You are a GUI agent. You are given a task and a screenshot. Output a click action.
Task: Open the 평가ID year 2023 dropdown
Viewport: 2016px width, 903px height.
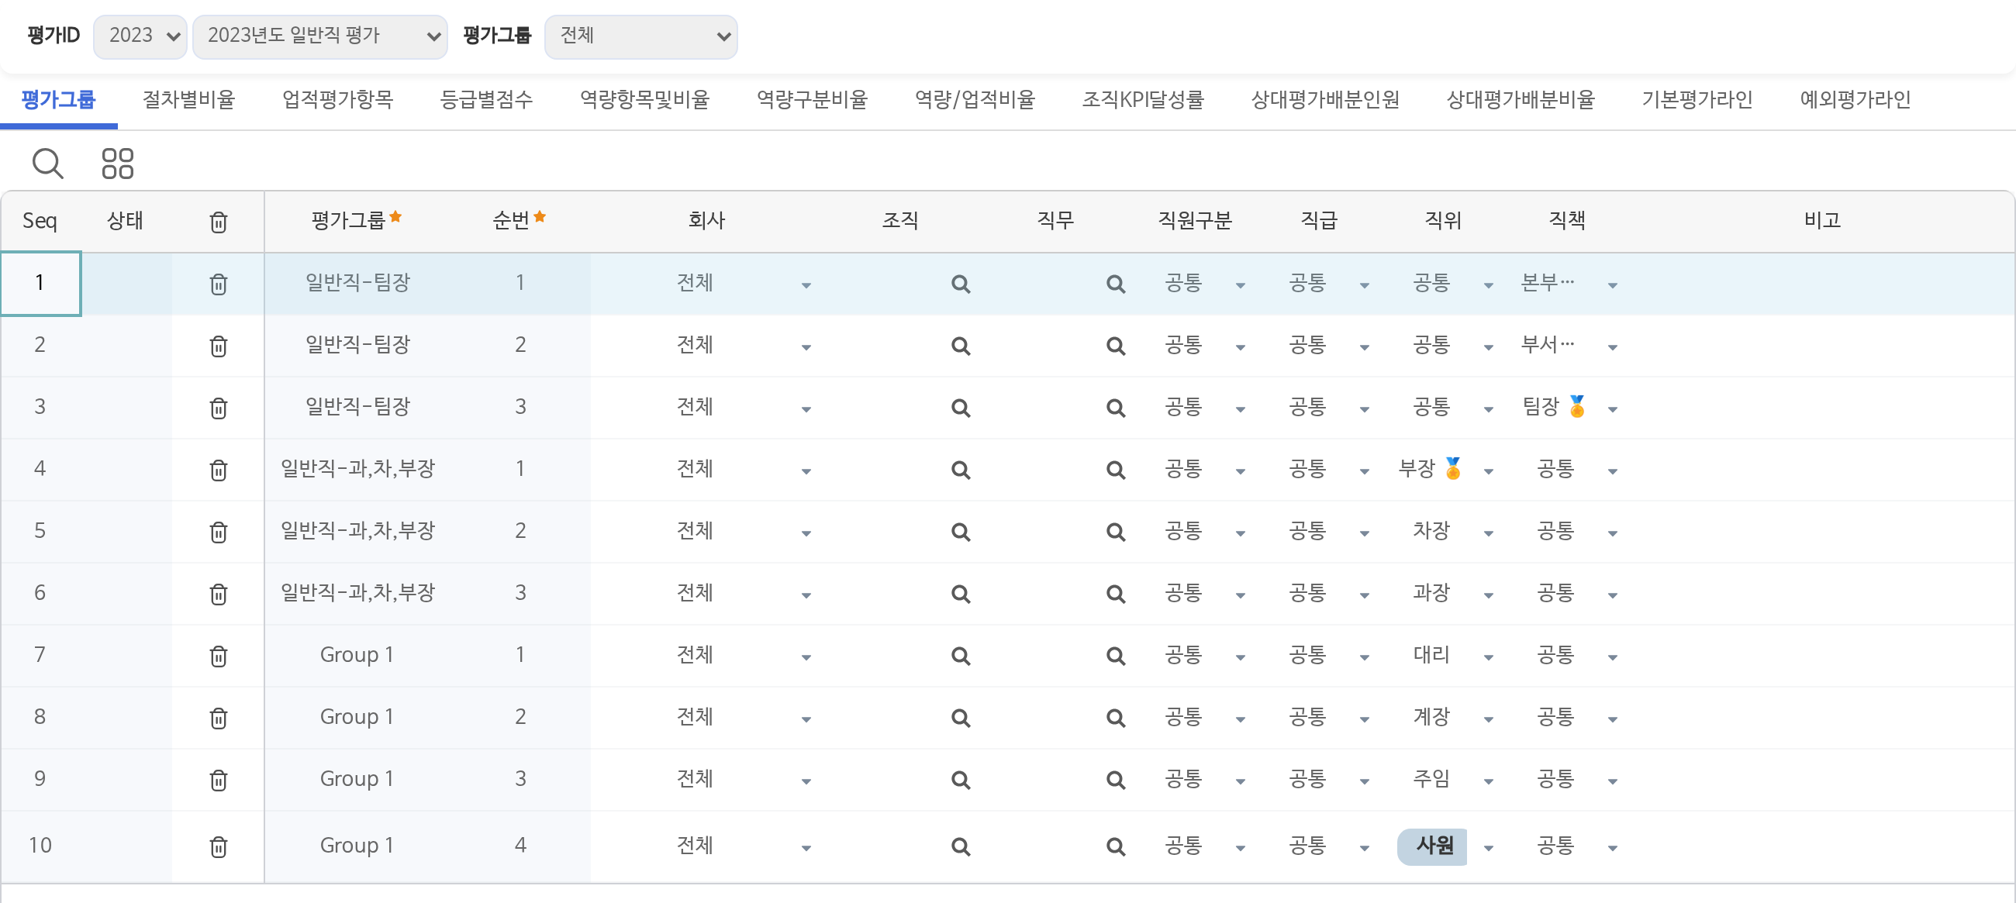(140, 36)
